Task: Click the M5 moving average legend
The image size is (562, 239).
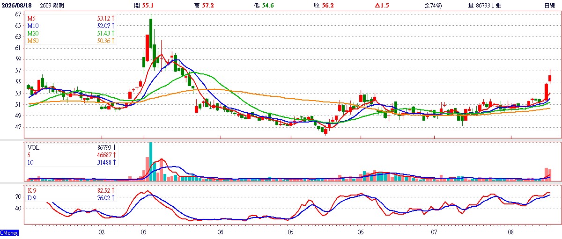Action: (x=32, y=18)
